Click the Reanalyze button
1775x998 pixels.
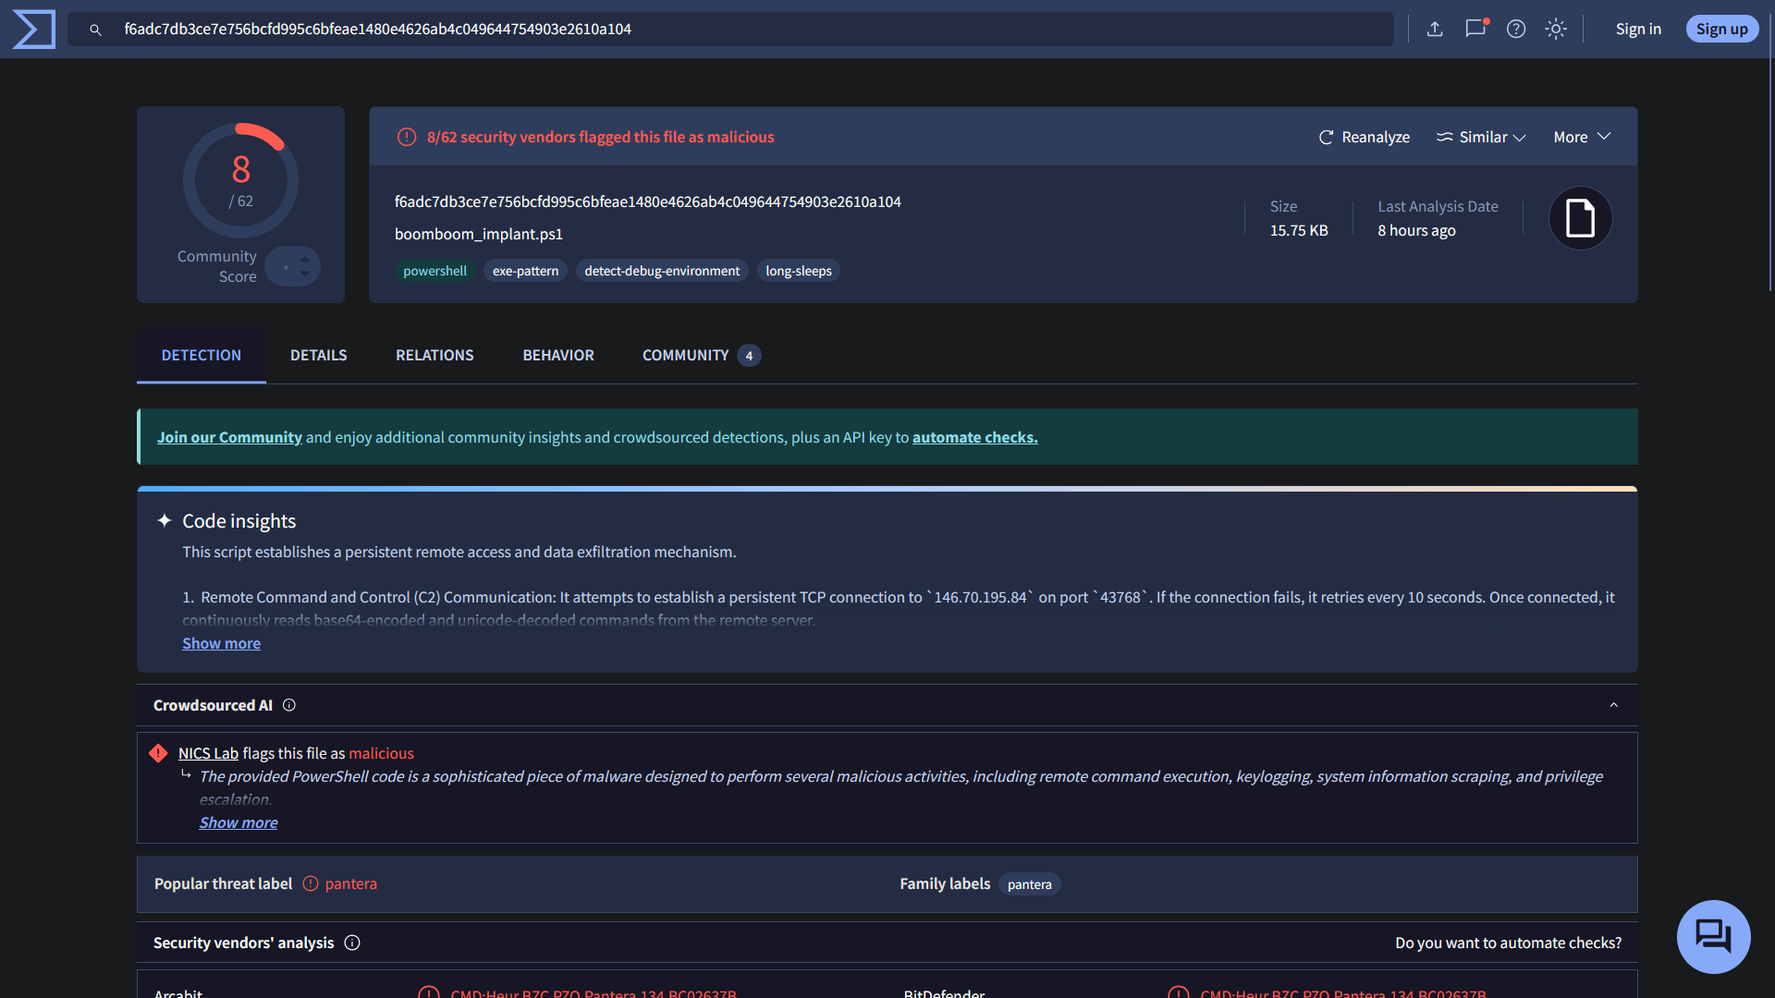coord(1364,137)
